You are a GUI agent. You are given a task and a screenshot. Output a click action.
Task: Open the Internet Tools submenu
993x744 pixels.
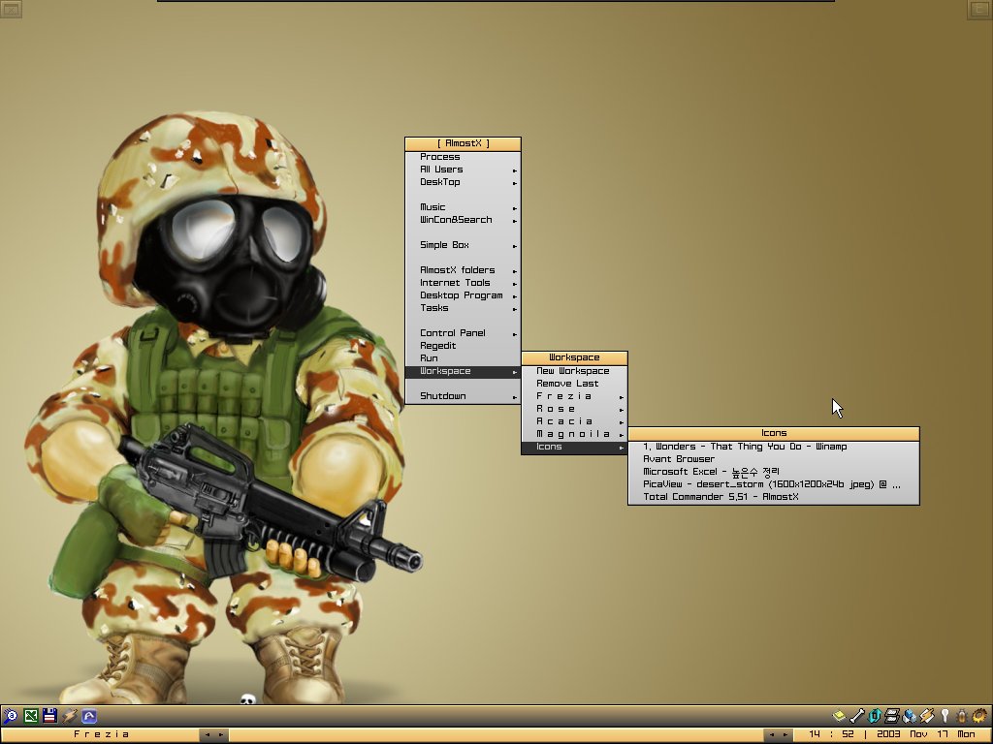[463, 283]
